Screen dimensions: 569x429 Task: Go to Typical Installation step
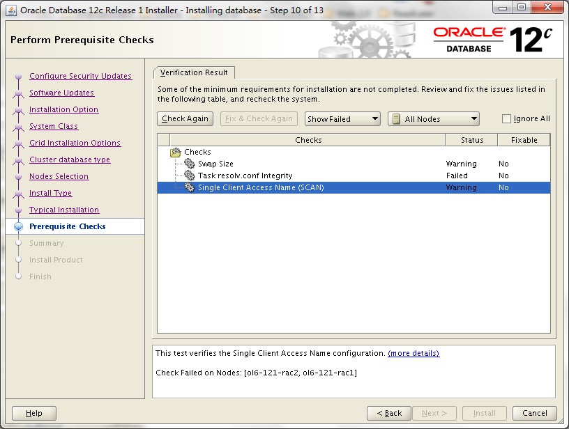64,210
